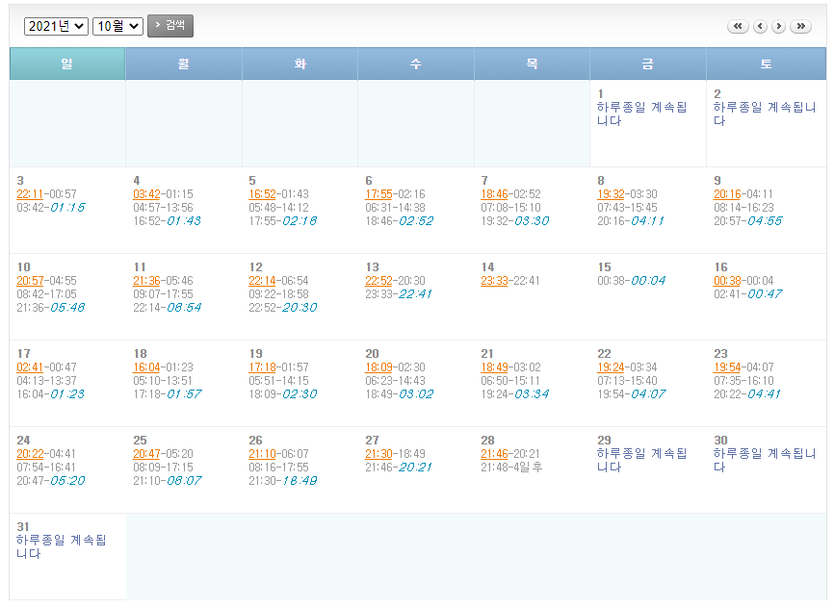Viewport: 834px width, 607px height.
Task: Open the 20:16 link on day 9
Action: [727, 194]
